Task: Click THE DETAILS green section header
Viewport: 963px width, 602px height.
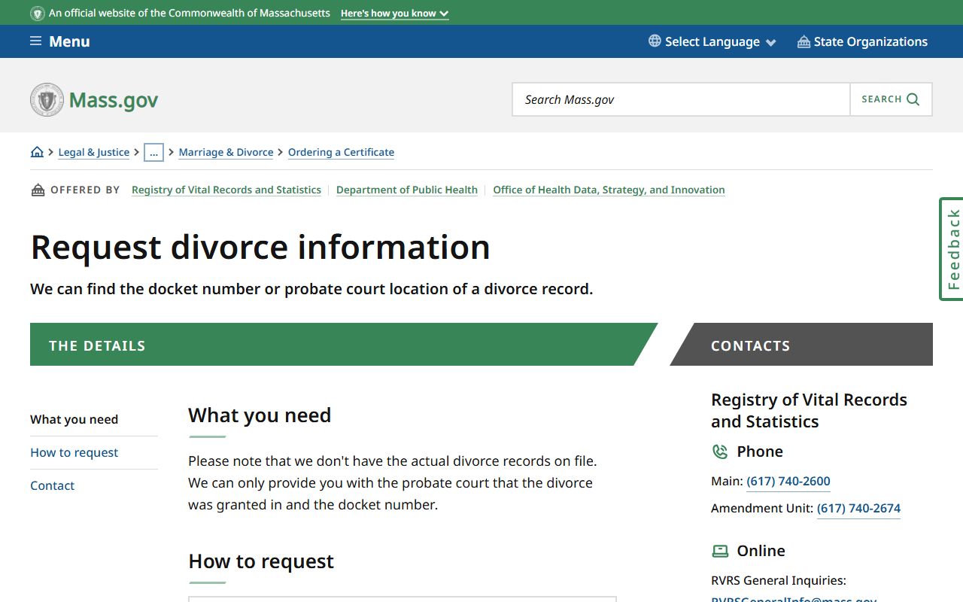Action: [344, 345]
